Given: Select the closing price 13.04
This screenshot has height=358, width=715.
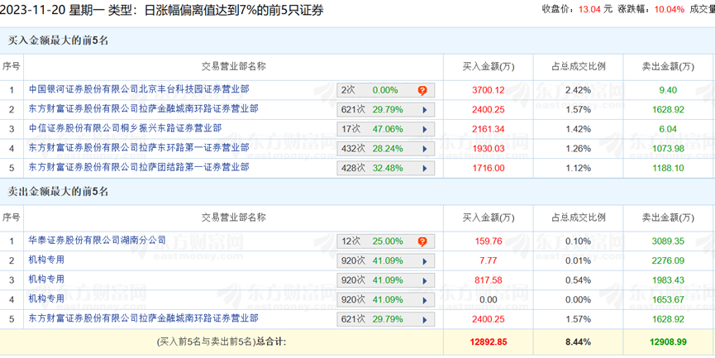Looking at the screenshot, I should (x=590, y=9).
